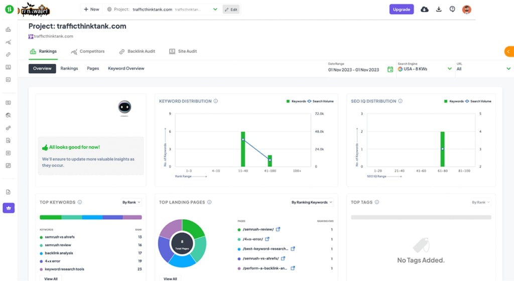Click the date range field 01 Nov 2023
Viewport: 514px width, 281px height.
pyautogui.click(x=353, y=70)
